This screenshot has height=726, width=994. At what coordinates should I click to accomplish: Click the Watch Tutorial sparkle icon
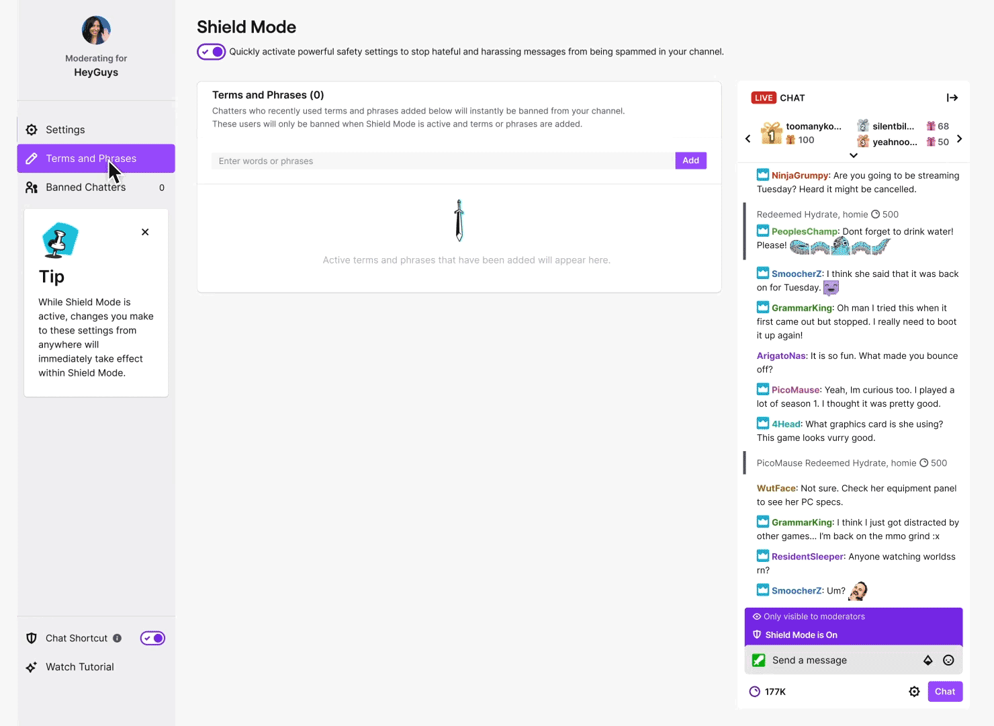pos(32,667)
